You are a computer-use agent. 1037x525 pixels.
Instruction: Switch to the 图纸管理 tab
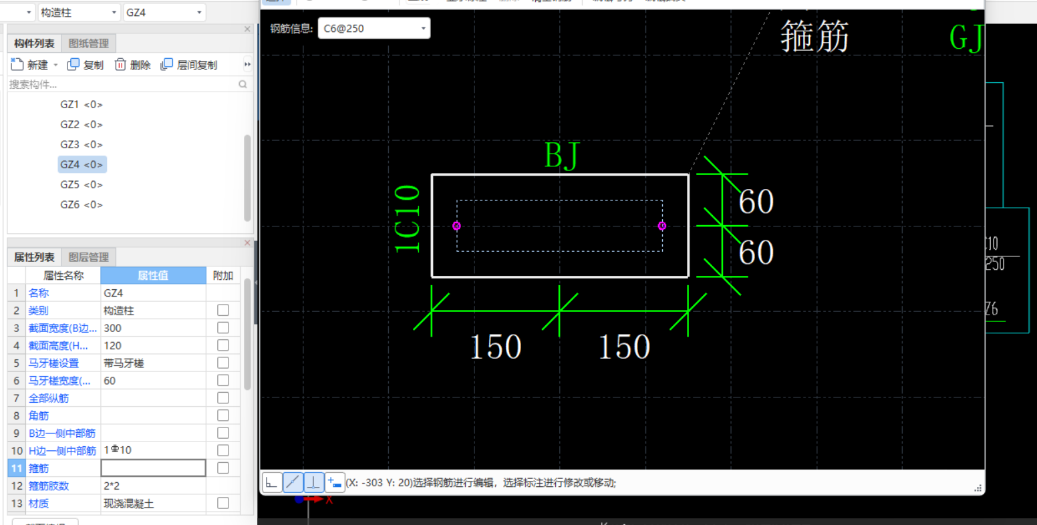(x=88, y=43)
